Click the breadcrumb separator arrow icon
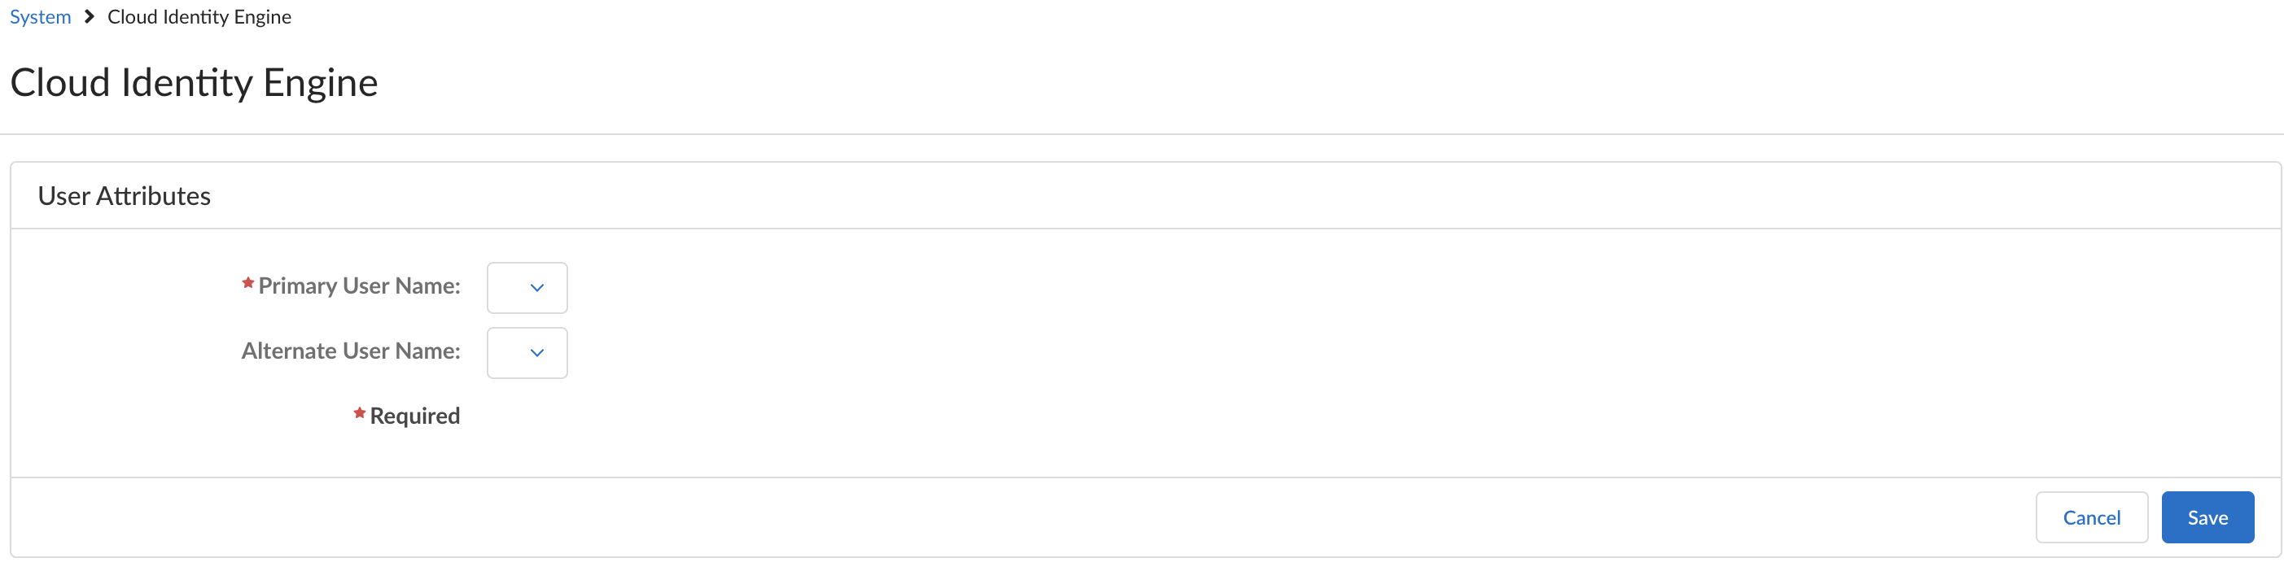The height and width of the screenshot is (571, 2284). point(89,17)
